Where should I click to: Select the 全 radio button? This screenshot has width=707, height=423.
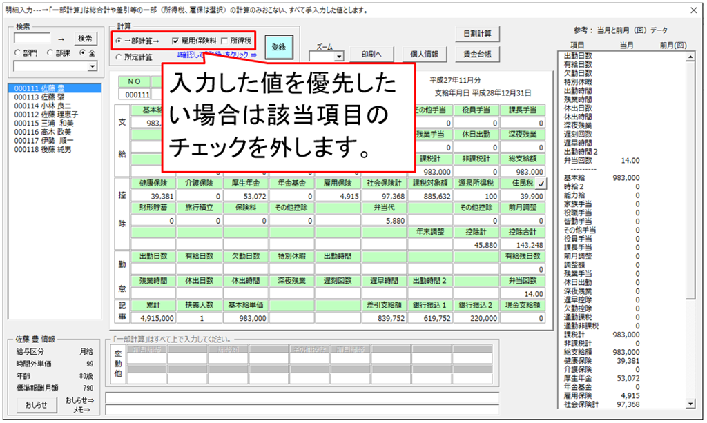pyautogui.click(x=82, y=52)
